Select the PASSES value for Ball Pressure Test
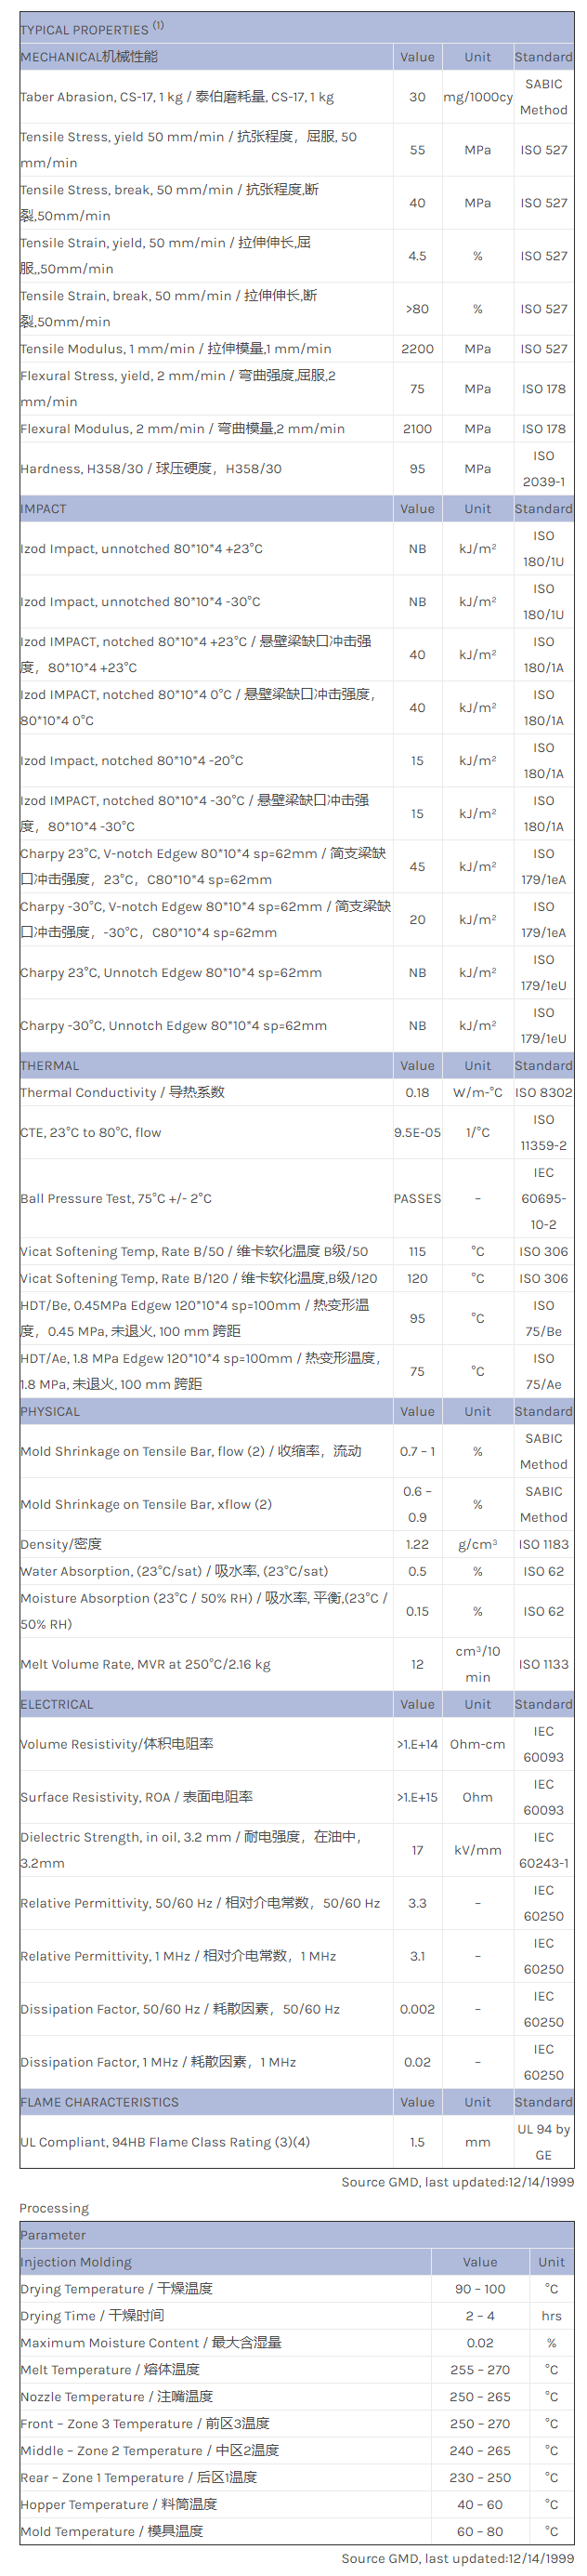 [x=417, y=1199]
